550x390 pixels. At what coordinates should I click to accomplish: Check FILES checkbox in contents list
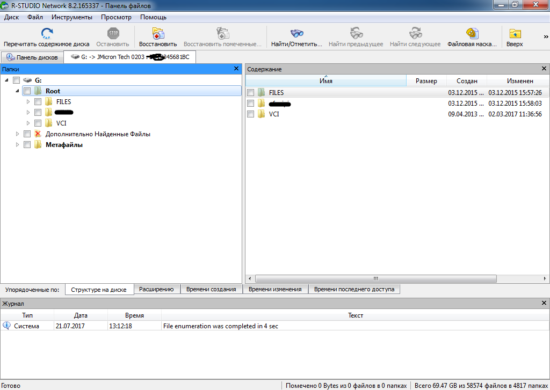[250, 92]
